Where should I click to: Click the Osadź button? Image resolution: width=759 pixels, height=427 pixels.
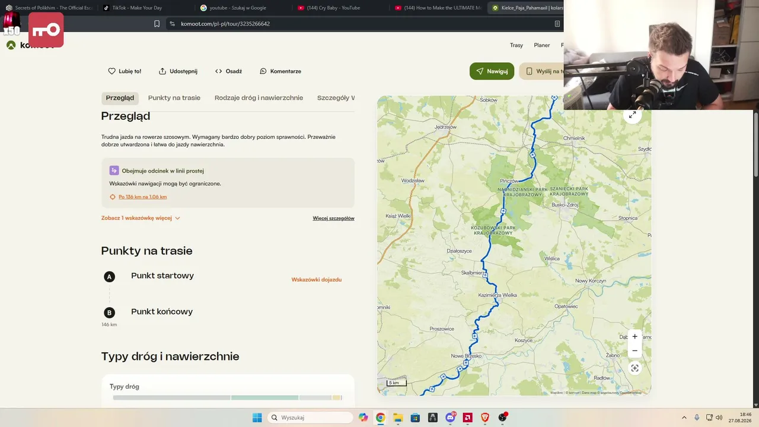tap(228, 71)
